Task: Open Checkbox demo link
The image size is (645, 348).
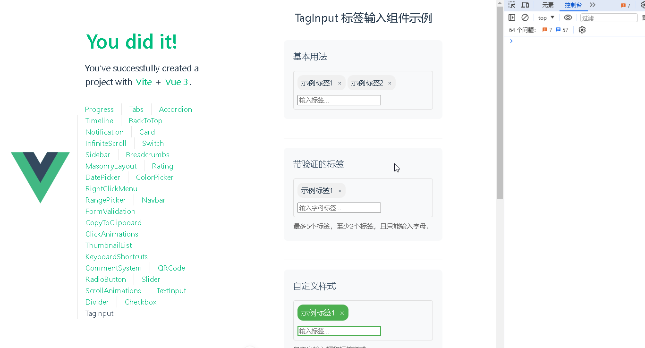Action: (141, 302)
